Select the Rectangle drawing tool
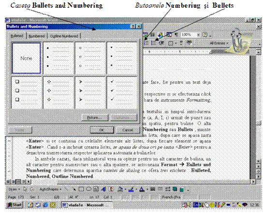Screen dimensions: 265x213 click(x=81, y=189)
